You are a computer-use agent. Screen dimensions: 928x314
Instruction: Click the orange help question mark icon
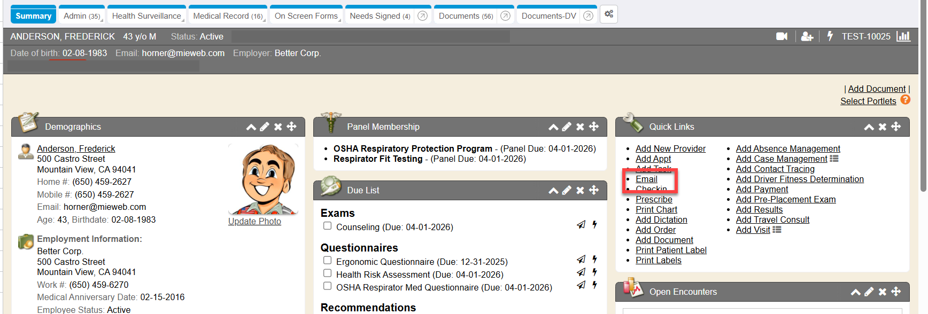(x=905, y=100)
